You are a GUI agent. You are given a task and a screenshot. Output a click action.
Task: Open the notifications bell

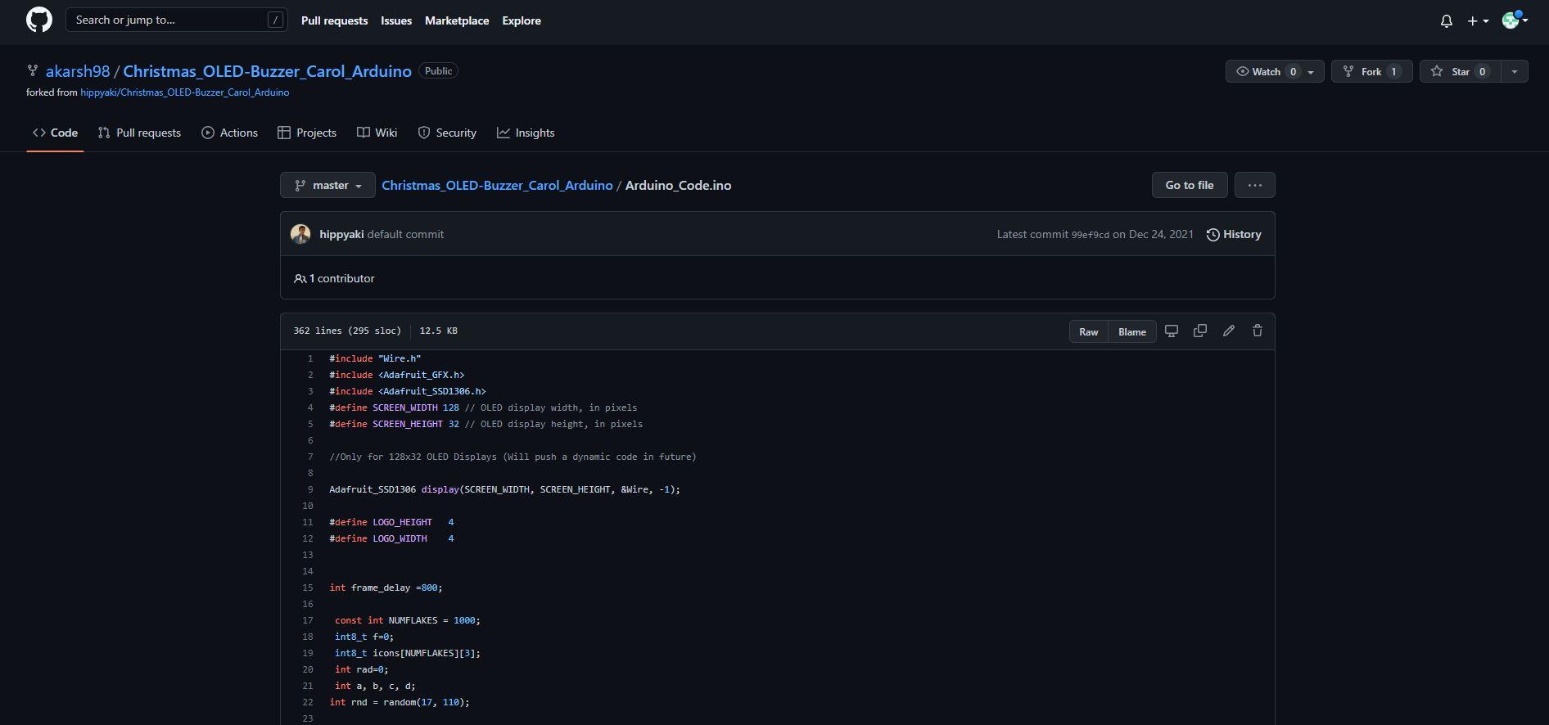[x=1446, y=21]
